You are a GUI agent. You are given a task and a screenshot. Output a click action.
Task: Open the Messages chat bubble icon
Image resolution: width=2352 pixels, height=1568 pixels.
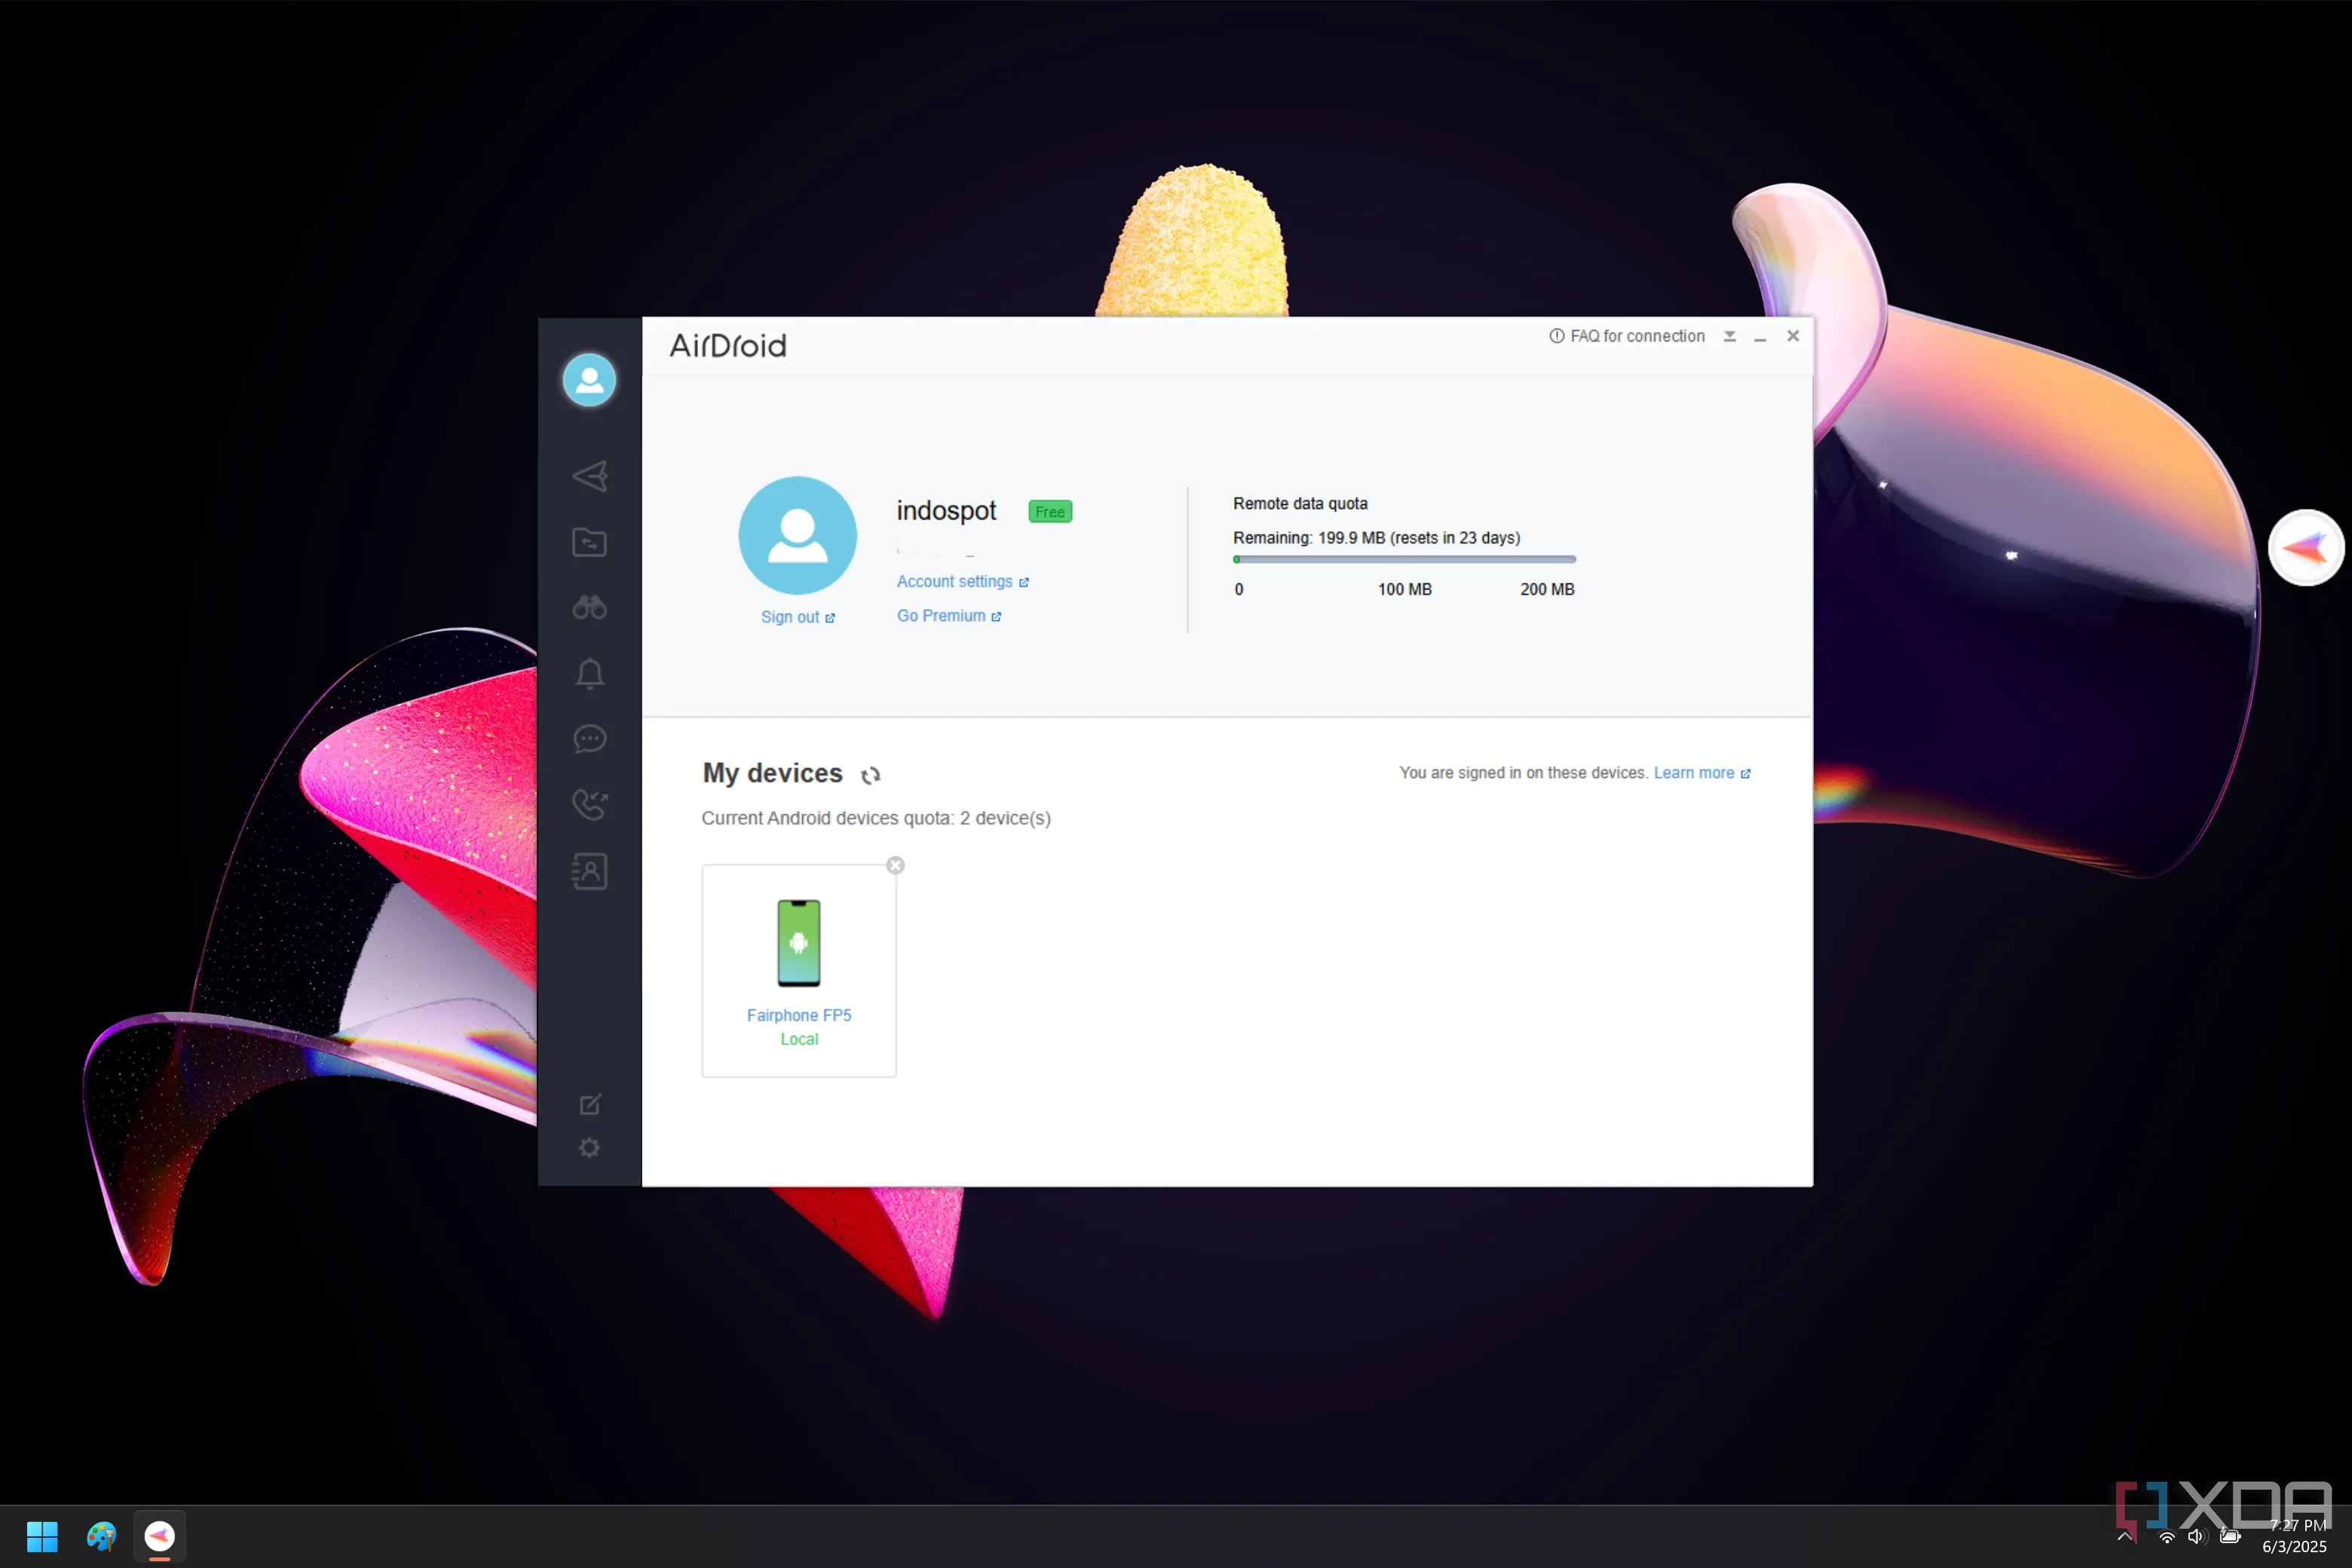(x=590, y=739)
